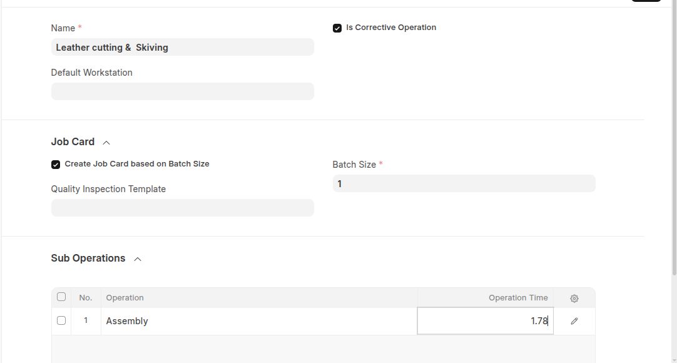Check the select-all checkbox in table header
This screenshot has height=363, width=677.
click(61, 297)
